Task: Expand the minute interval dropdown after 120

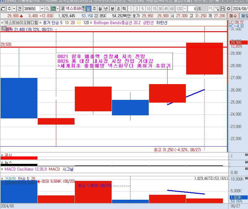Action: point(186,9)
